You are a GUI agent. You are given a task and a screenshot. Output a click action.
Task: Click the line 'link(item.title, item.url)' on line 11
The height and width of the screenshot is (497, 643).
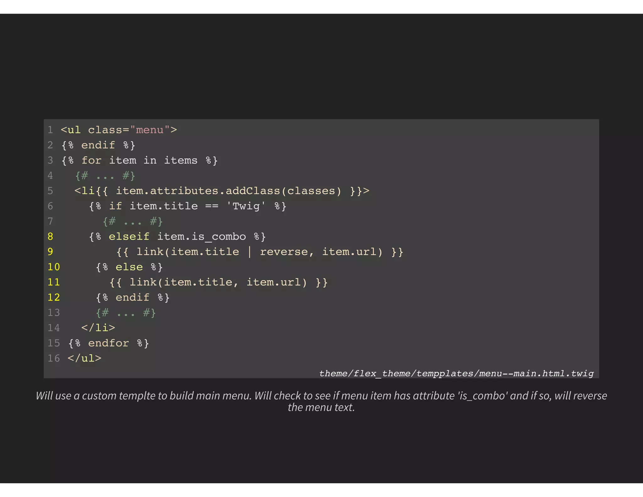tap(219, 282)
